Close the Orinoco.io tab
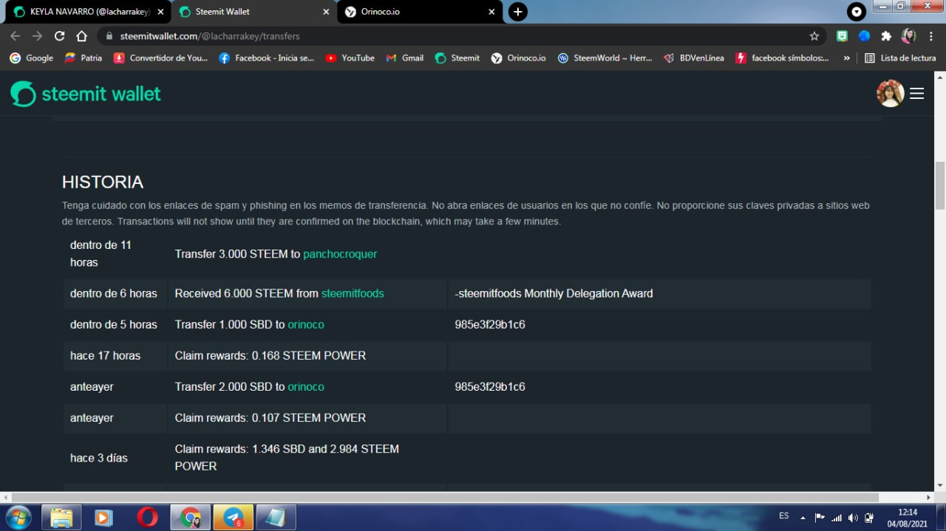The image size is (946, 531). tap(491, 12)
